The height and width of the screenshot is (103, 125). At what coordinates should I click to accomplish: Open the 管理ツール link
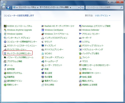(87, 69)
